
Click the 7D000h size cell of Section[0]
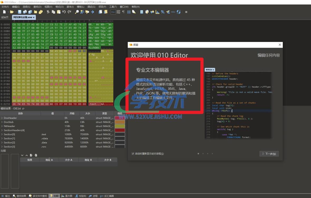coord(84,134)
